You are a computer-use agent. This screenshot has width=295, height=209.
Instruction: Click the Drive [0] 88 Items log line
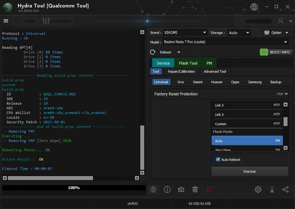point(43,52)
